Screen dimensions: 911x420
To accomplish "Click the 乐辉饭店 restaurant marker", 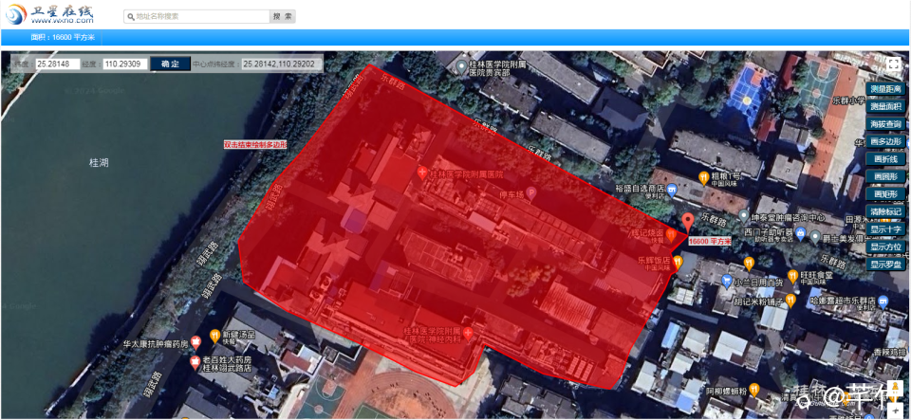I will tap(678, 262).
